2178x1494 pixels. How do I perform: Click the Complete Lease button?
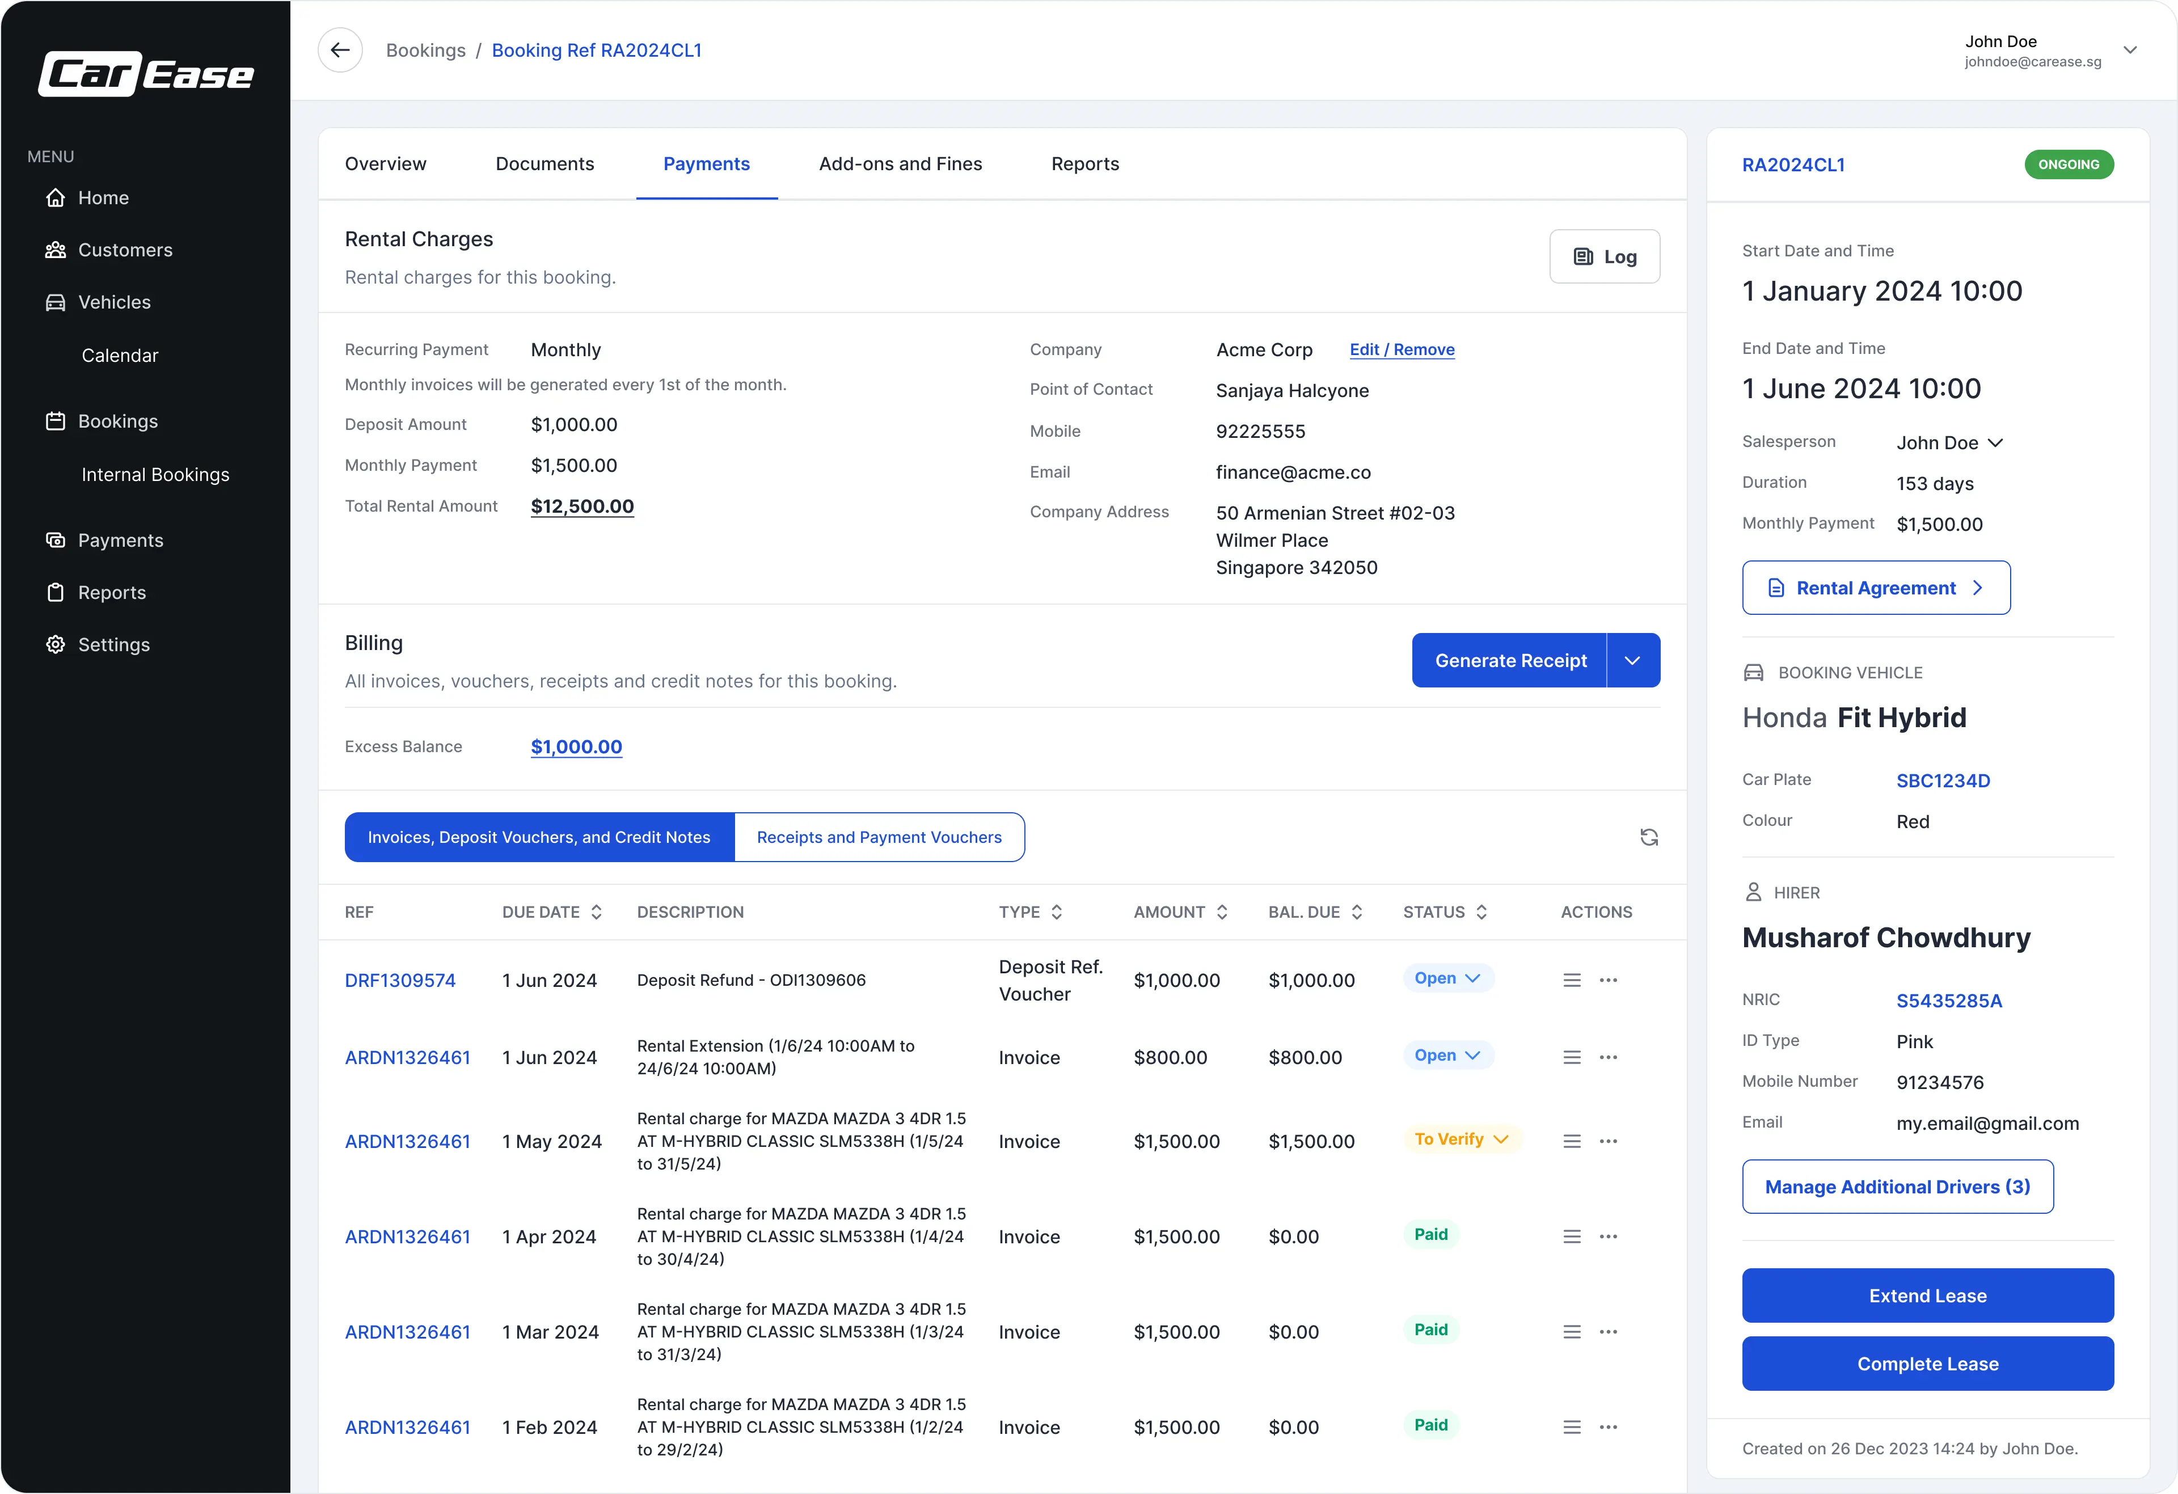click(1928, 1364)
